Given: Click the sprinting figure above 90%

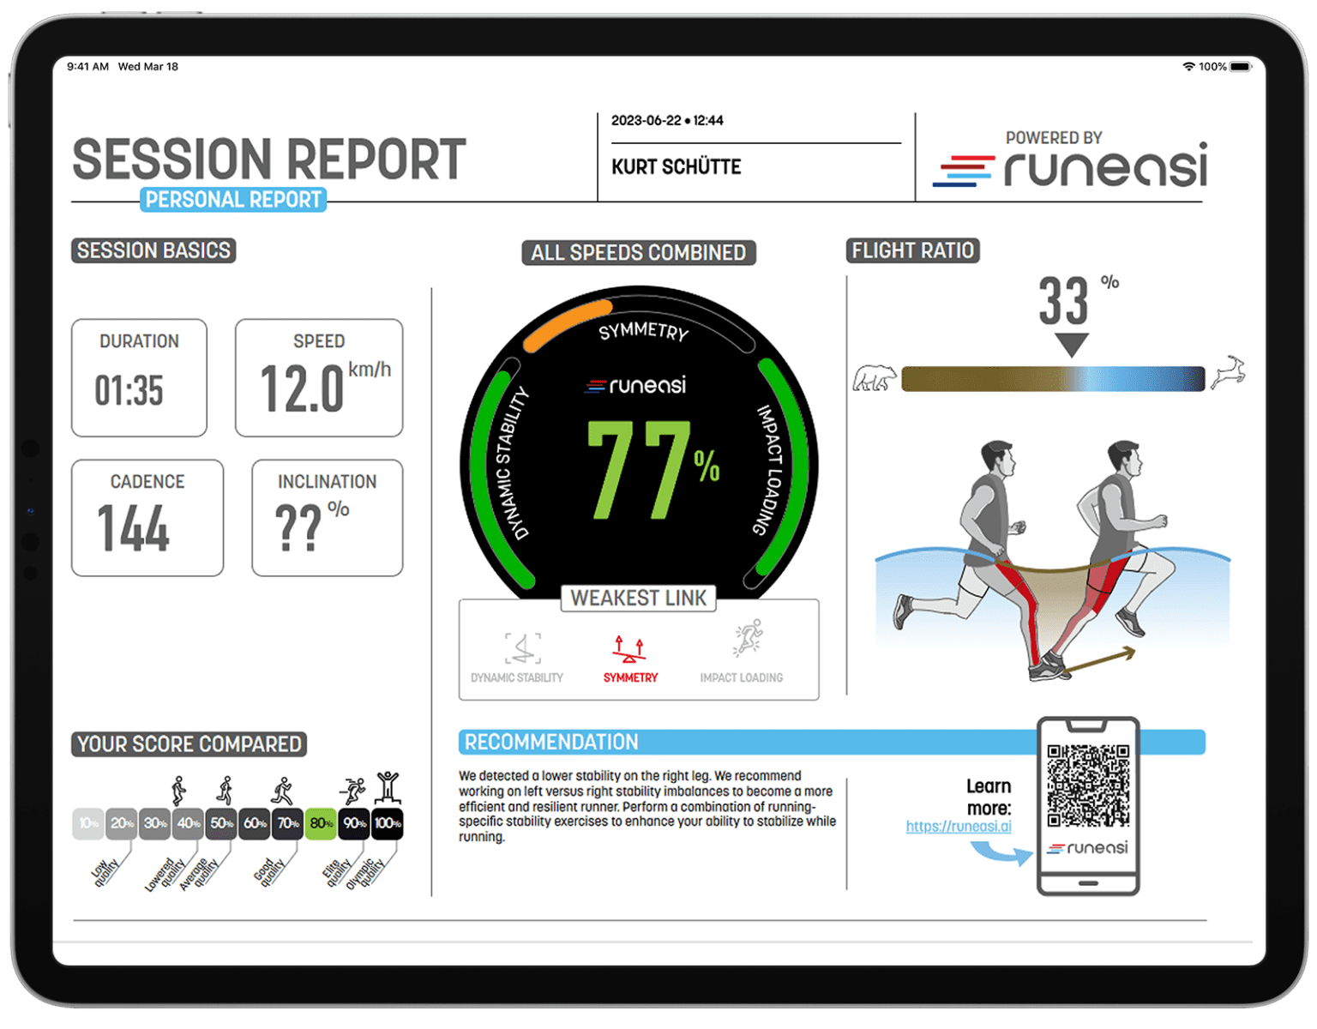Looking at the screenshot, I should point(352,790).
